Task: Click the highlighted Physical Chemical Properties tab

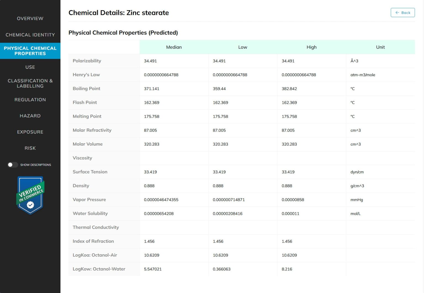Action: [30, 51]
